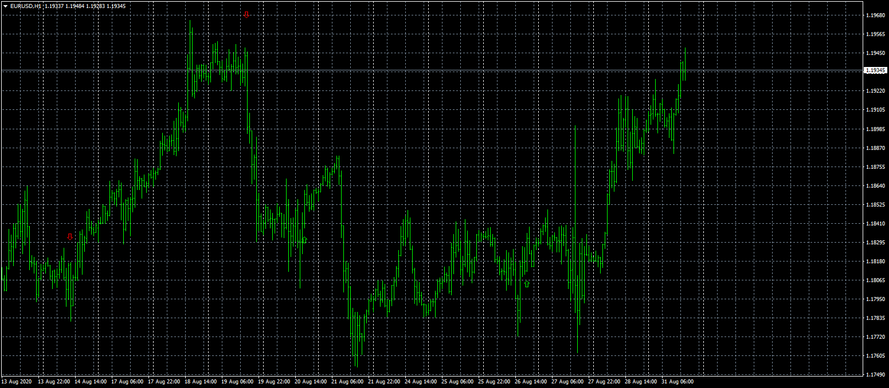Screen dimensions: 889x388
Task: Click price axis label 1.18870
Action: [x=875, y=148]
